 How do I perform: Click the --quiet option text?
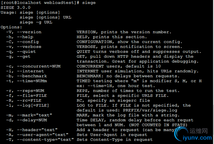(x=26, y=52)
